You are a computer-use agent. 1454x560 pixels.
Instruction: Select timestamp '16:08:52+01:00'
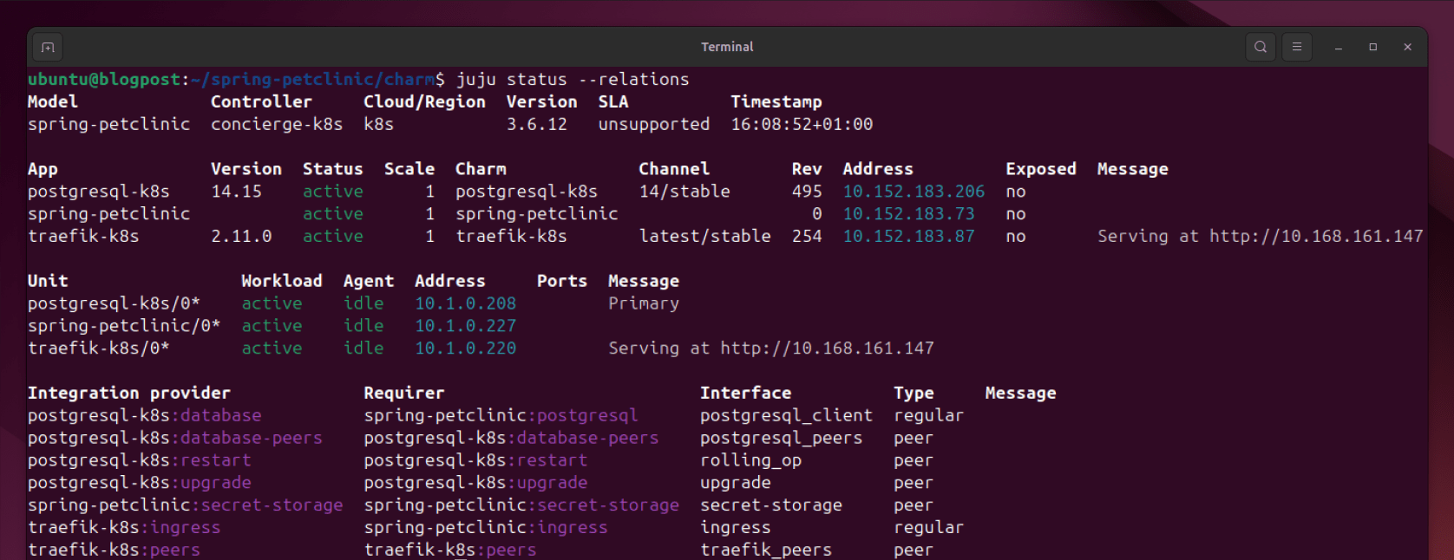(x=802, y=124)
